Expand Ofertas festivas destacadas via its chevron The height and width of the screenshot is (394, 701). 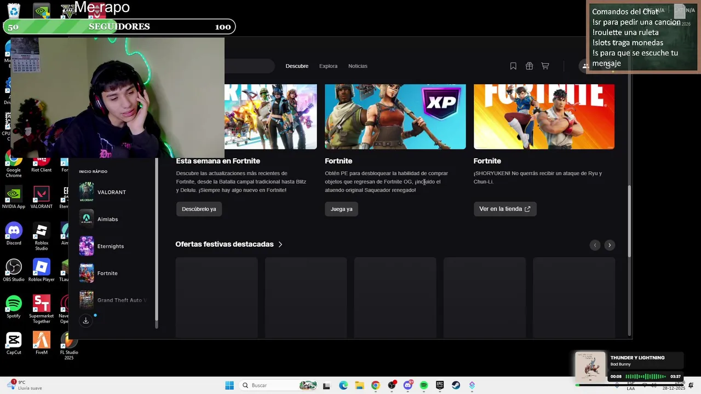coord(280,245)
